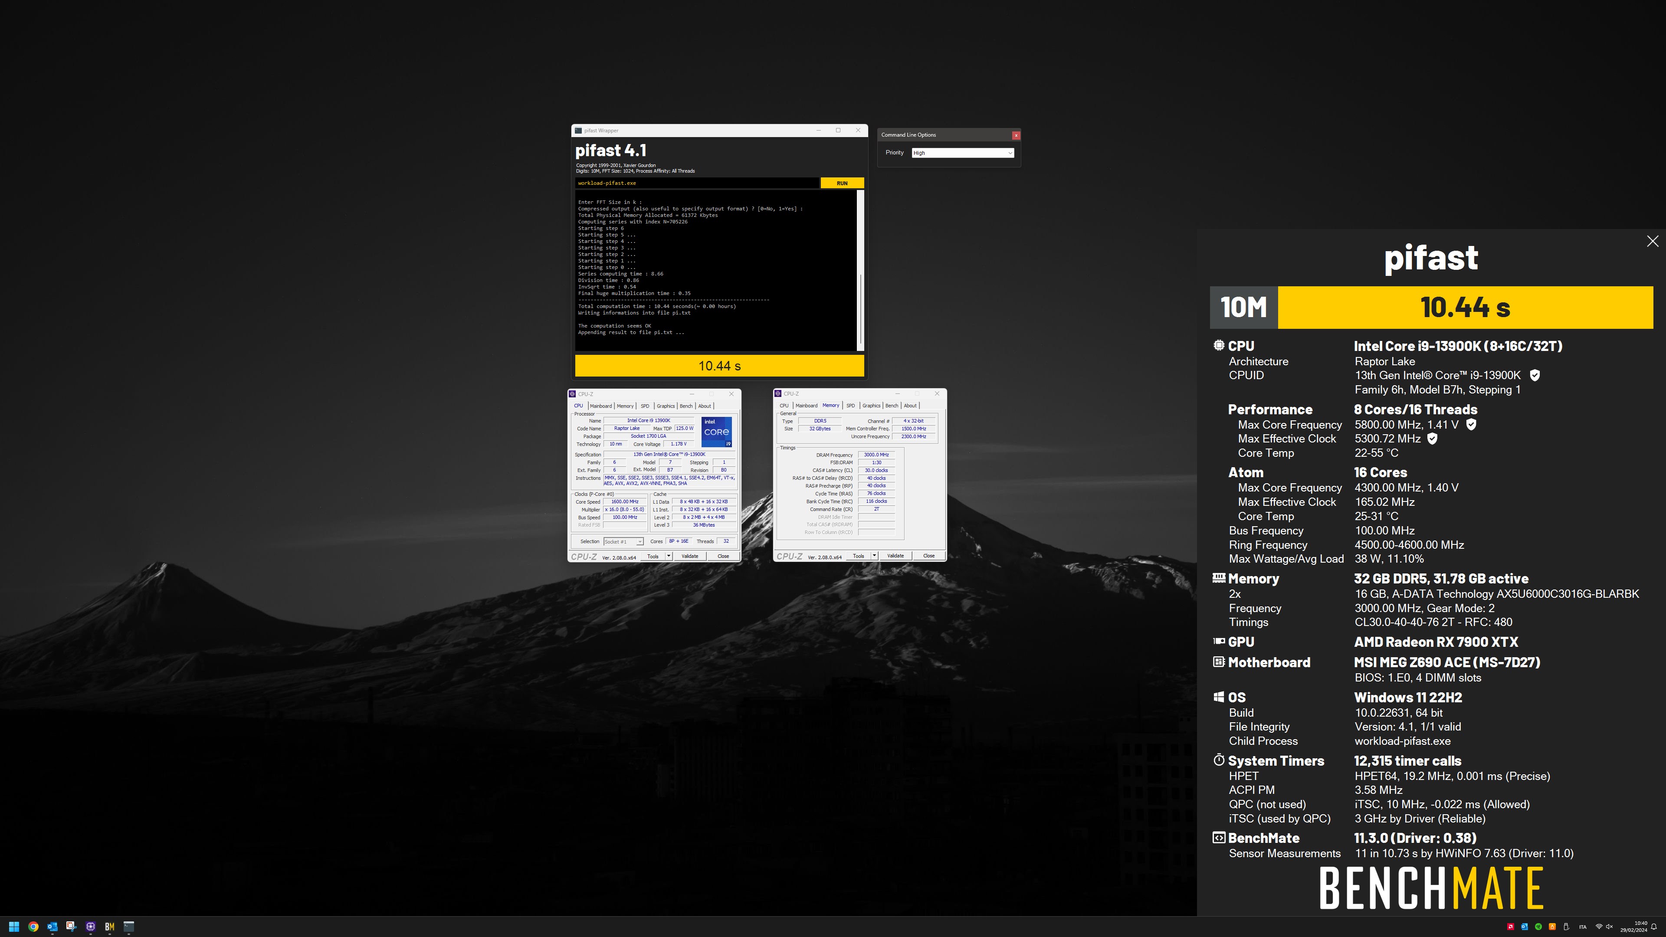Click 'MSI MEG Z690 ACE (MS-7D27)' motherboard text
This screenshot has height=937, width=1666.
(1447, 662)
